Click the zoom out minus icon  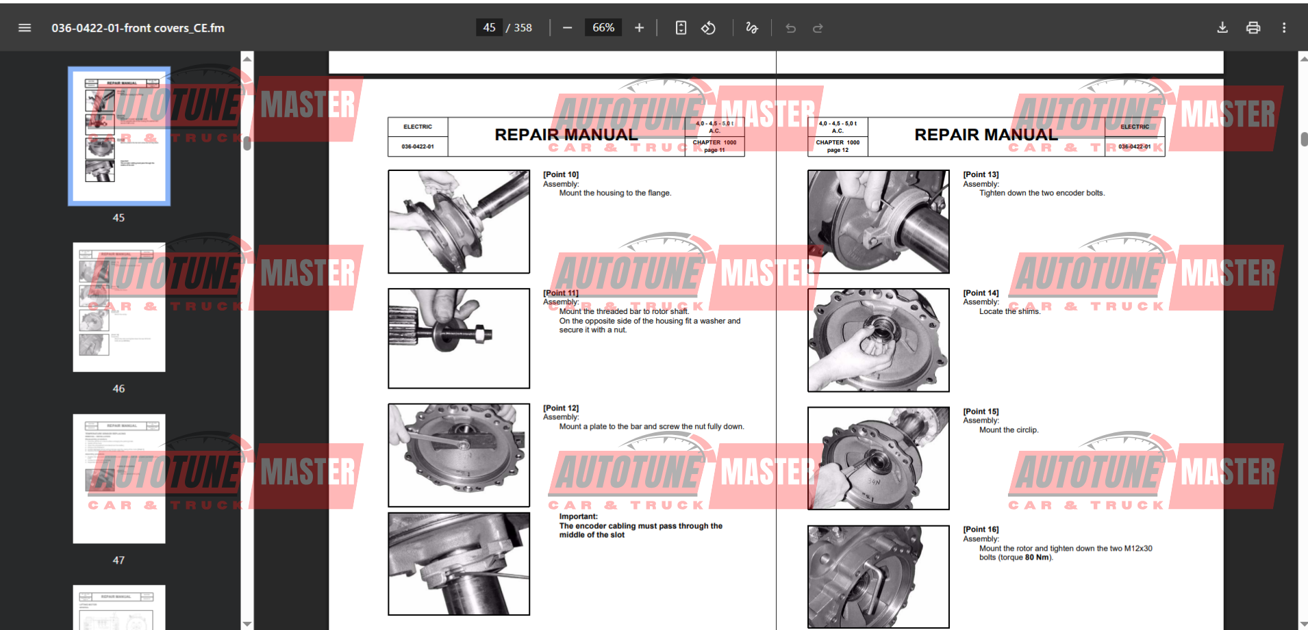coord(567,28)
